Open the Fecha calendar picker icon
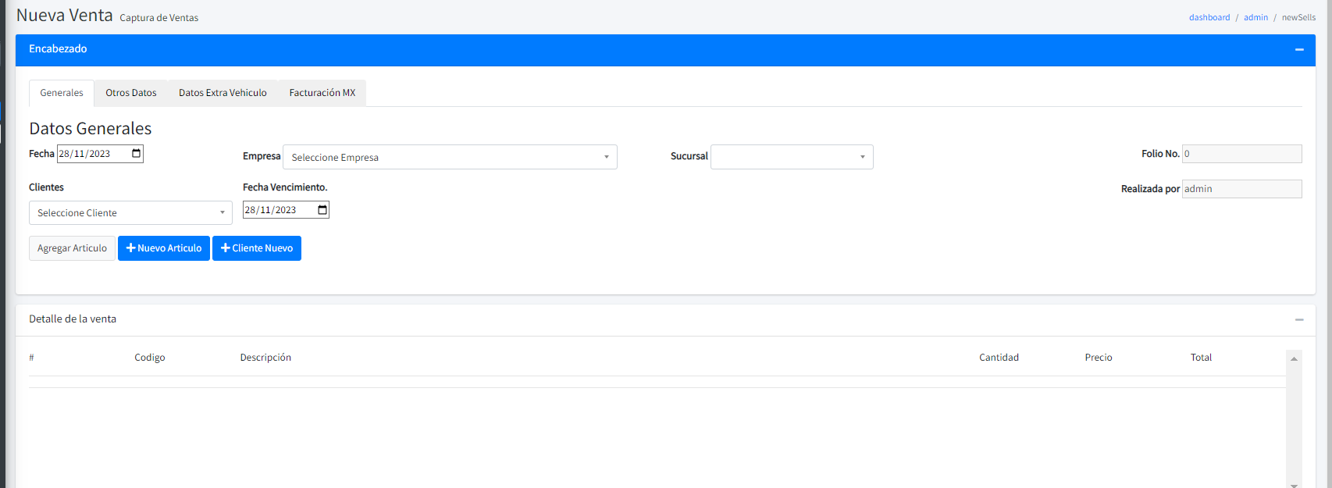1332x488 pixels. point(137,154)
